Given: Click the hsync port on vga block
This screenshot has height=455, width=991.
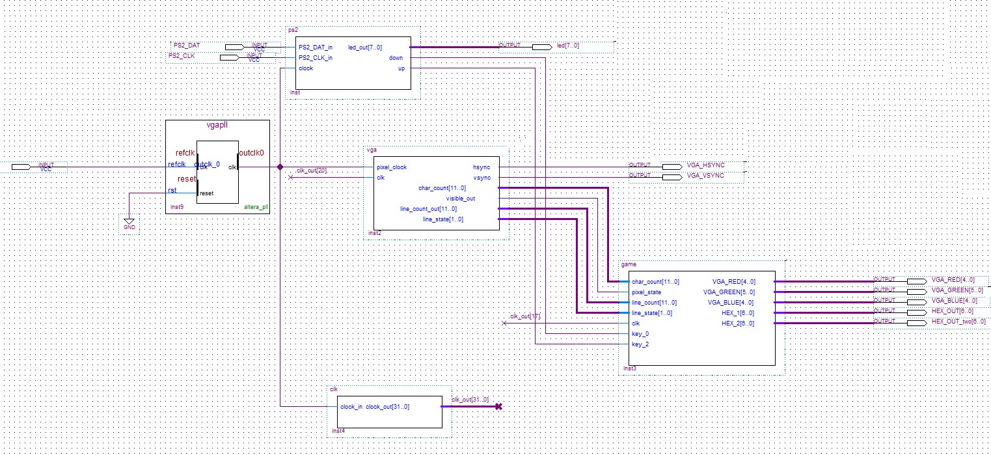Looking at the screenshot, I should click(x=482, y=167).
